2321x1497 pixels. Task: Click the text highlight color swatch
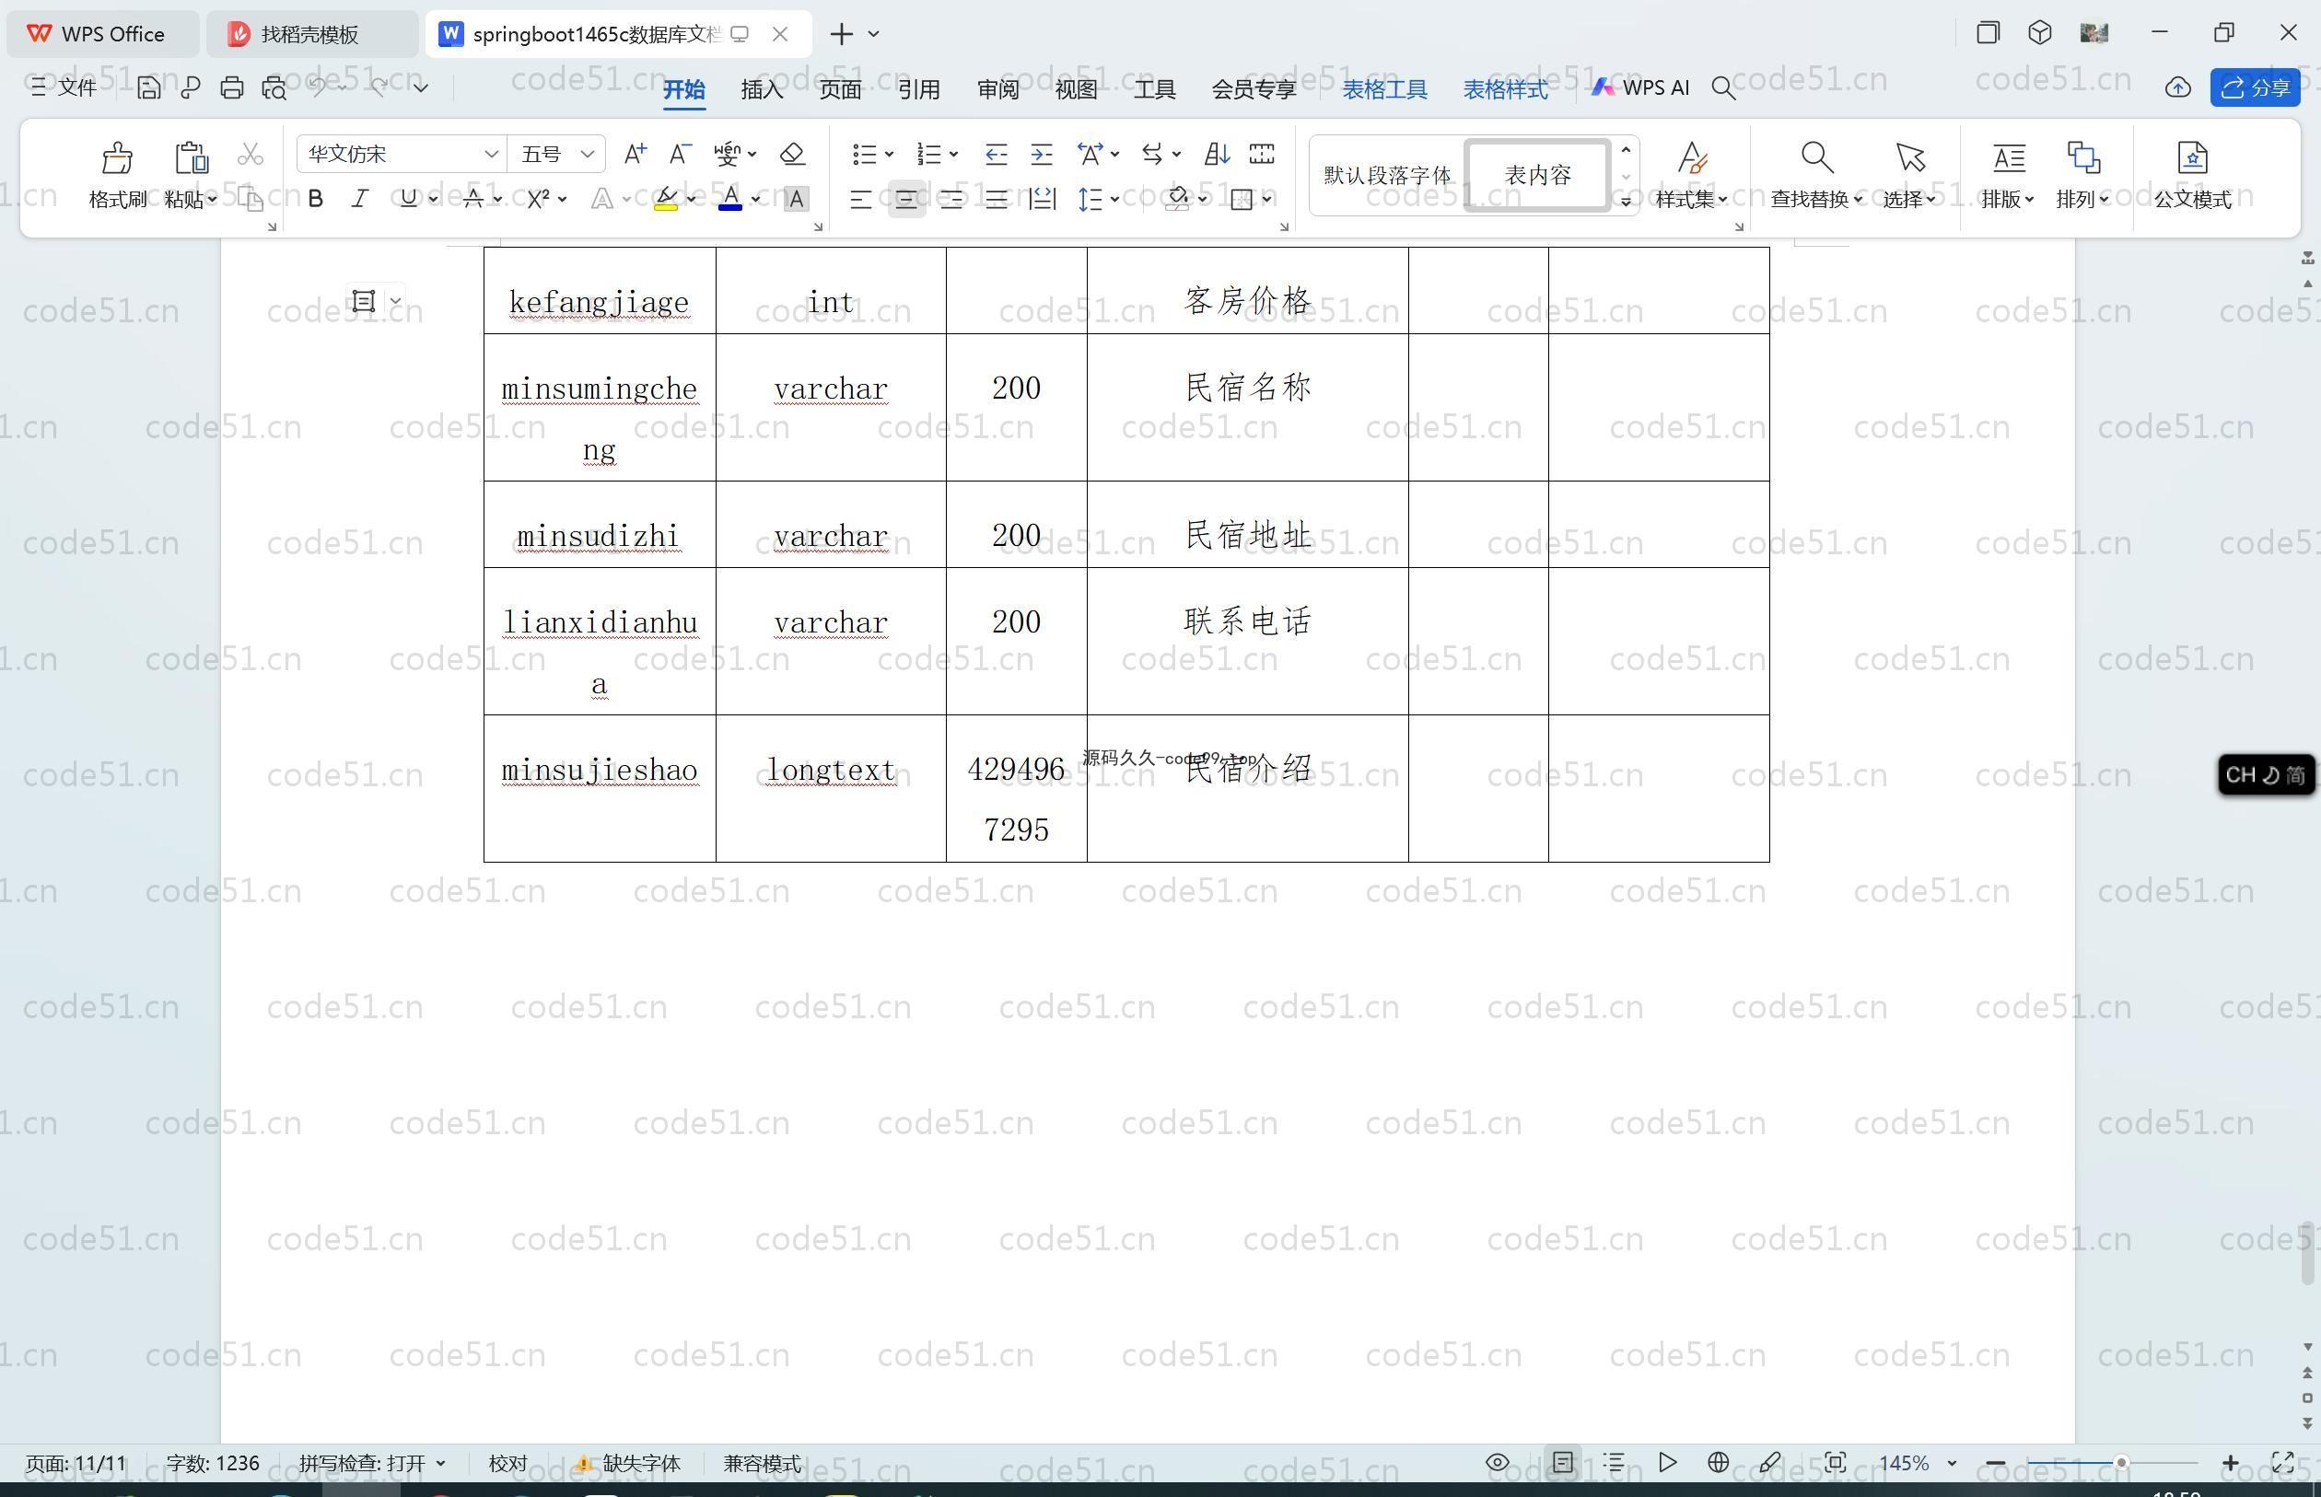click(x=665, y=199)
